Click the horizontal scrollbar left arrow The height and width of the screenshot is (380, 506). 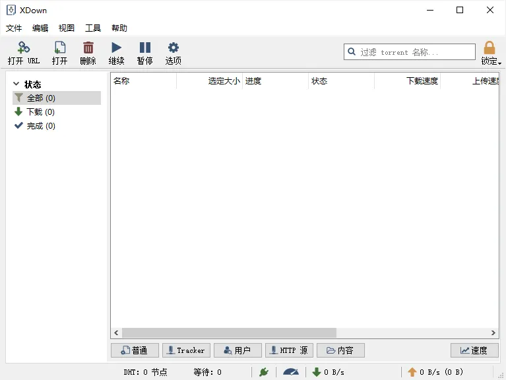click(116, 332)
